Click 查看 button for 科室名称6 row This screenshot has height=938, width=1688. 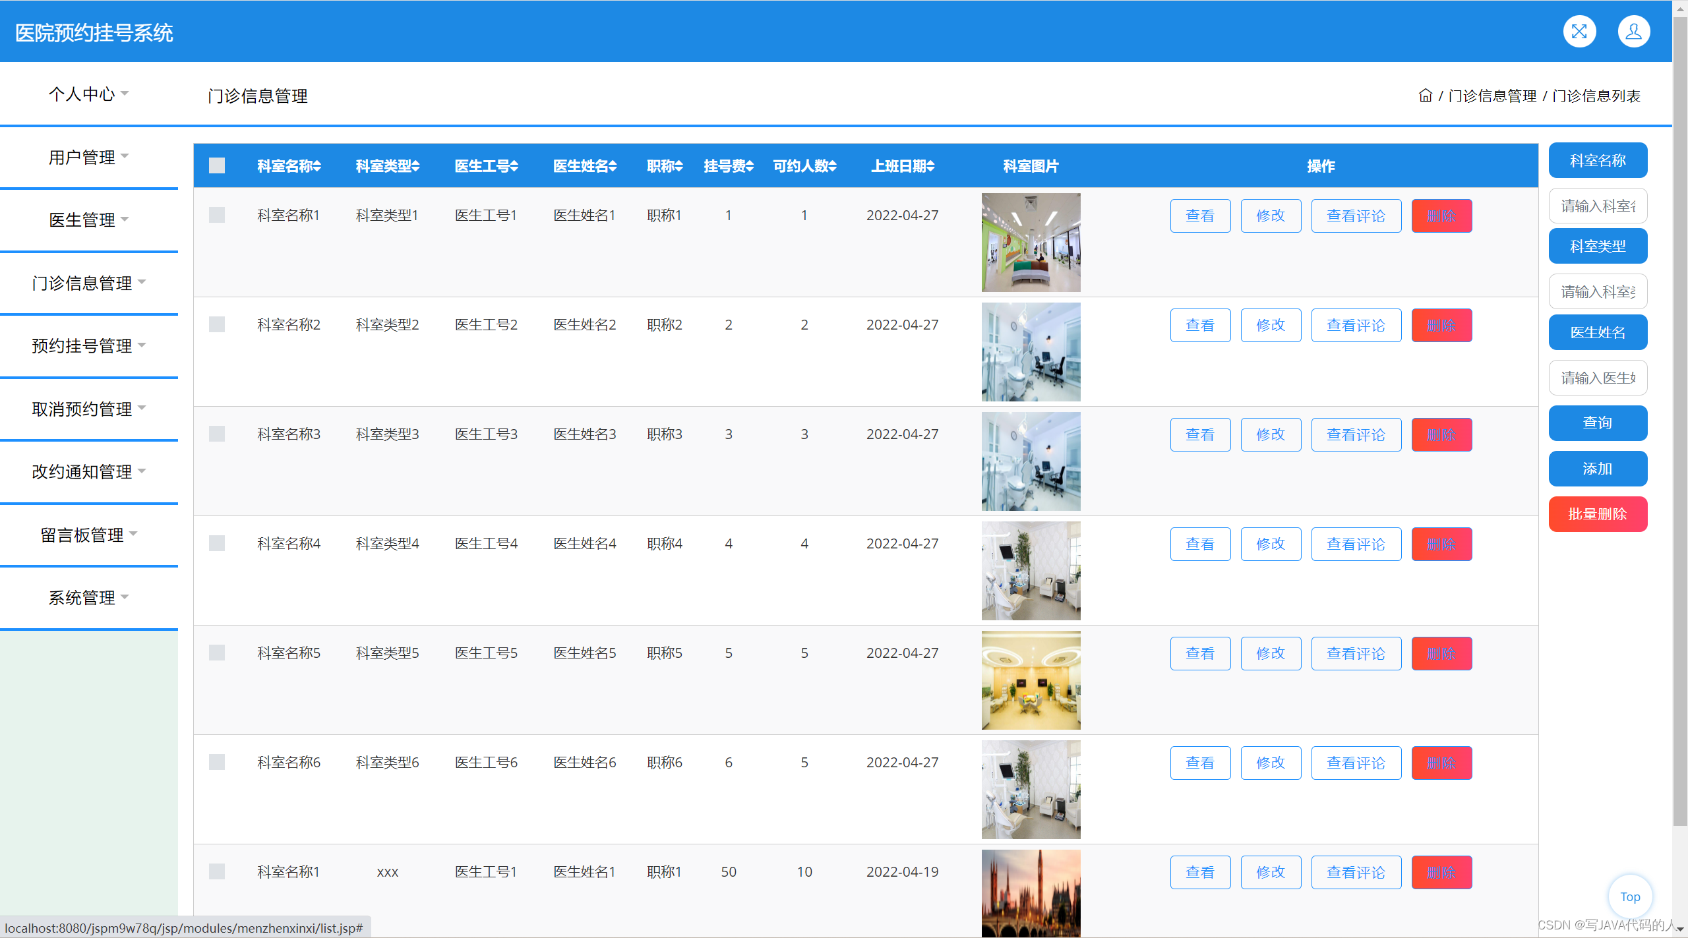coord(1200,763)
